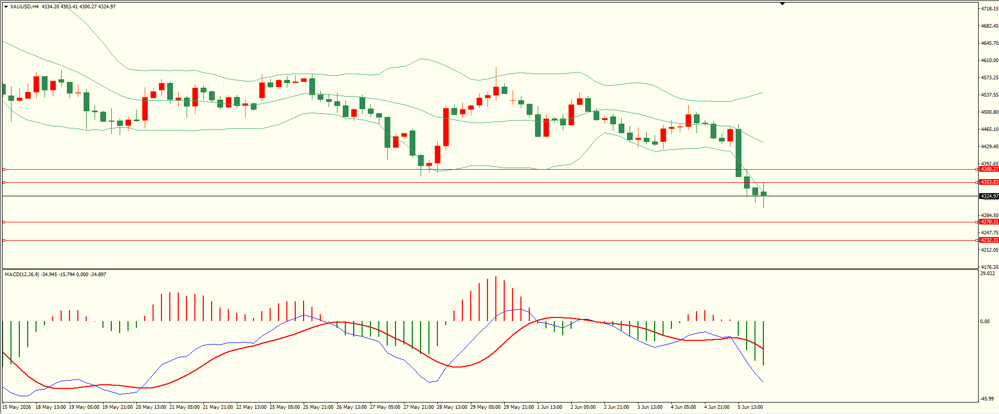This screenshot has height=414, width=999.
Task: Click the 4573.25 price scale value
Action: click(x=990, y=77)
